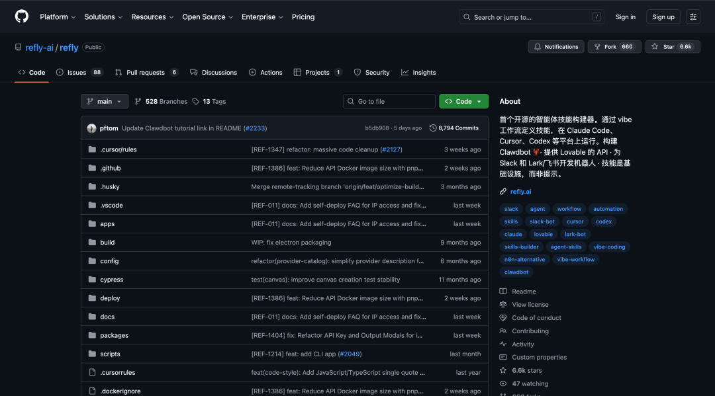Open the Pricing page

point(303,17)
